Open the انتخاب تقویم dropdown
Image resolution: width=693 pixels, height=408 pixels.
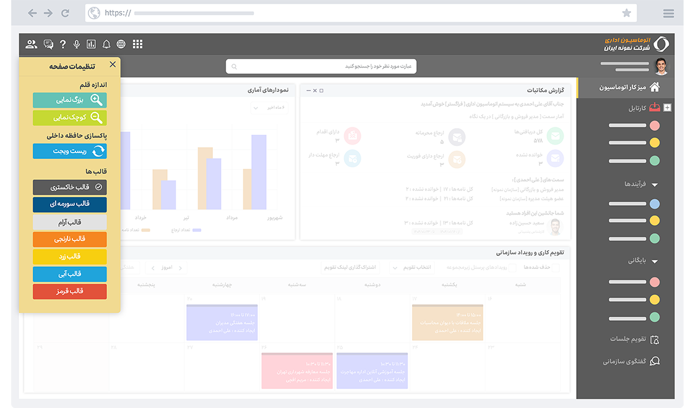pos(411,268)
